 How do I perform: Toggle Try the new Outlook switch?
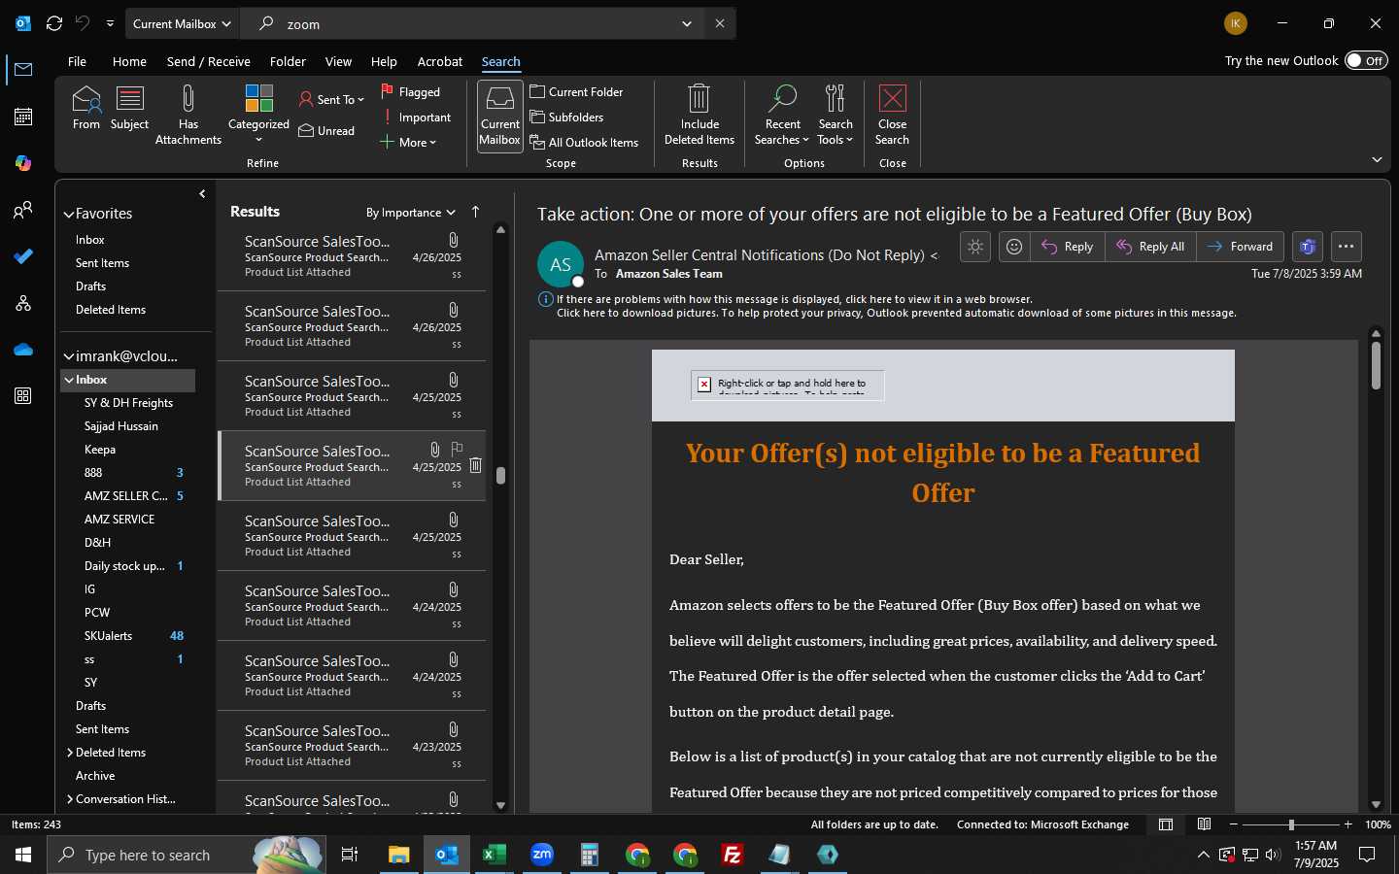pos(1366,60)
